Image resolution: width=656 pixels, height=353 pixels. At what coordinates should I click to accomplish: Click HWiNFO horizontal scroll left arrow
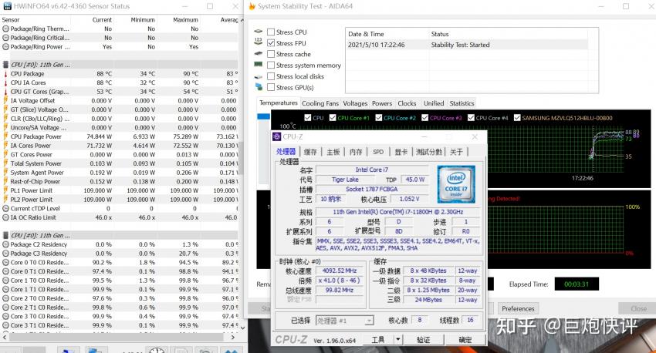(x=5, y=337)
